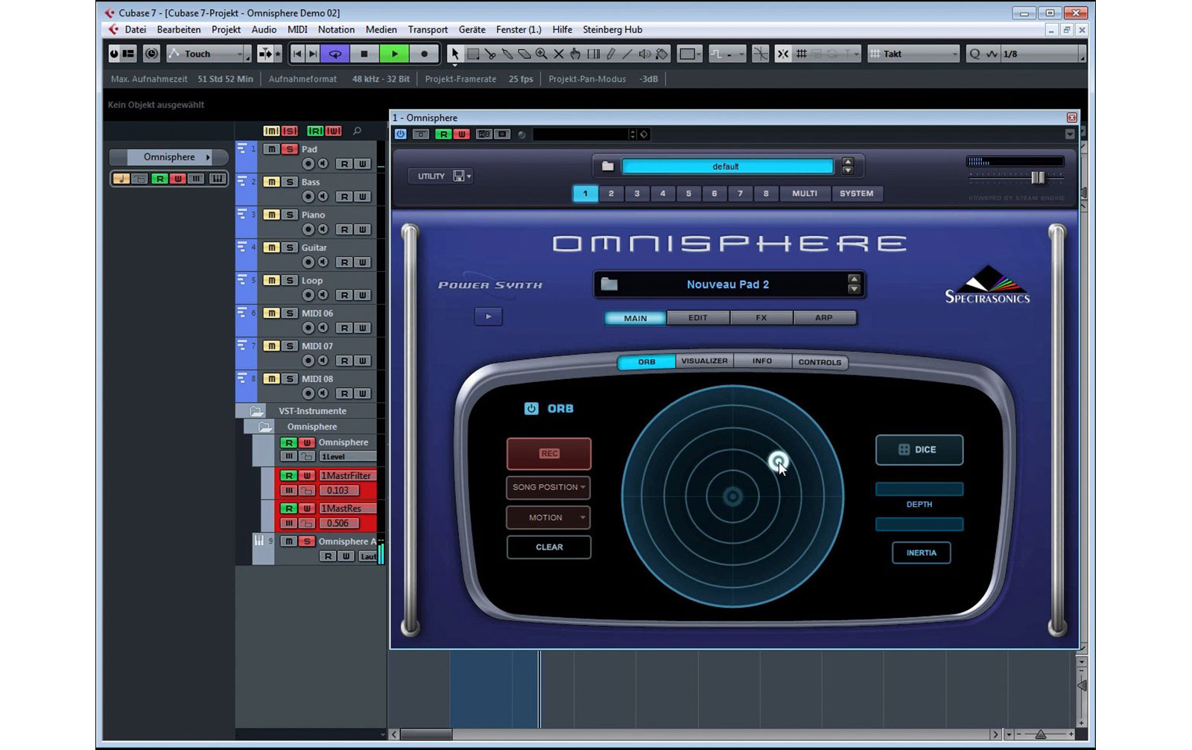Select the Play speaker tool
1192x750 pixels.
pyautogui.click(x=644, y=54)
